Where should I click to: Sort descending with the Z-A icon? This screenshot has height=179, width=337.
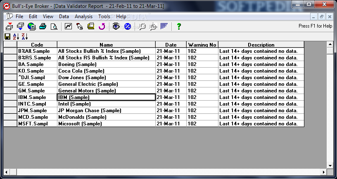click(x=25, y=36)
